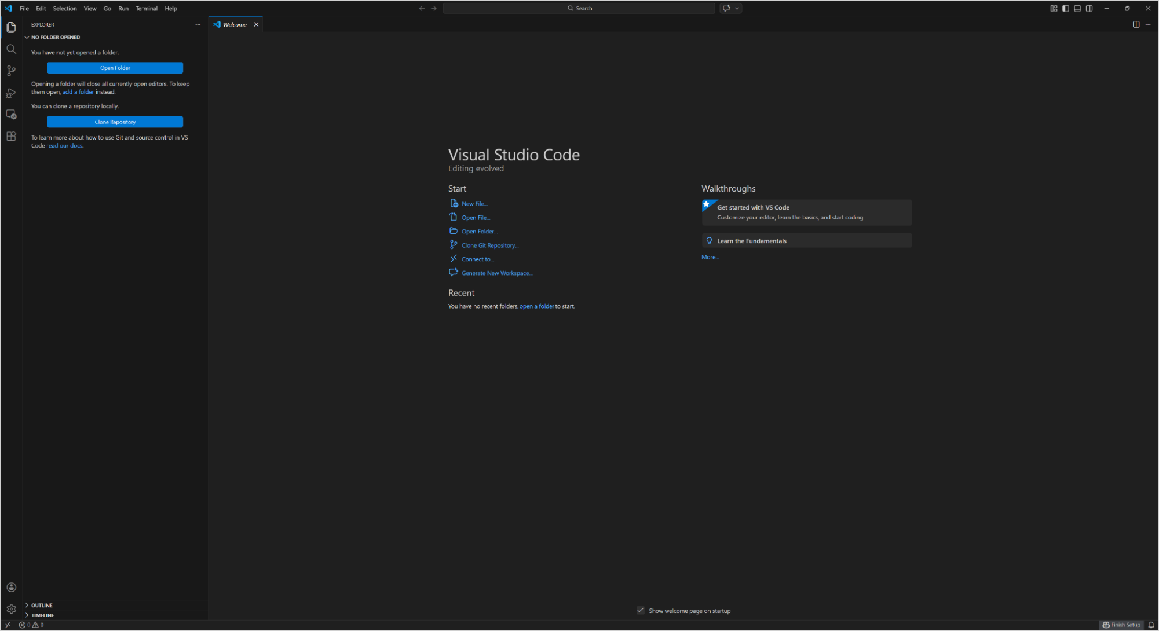This screenshot has height=631, width=1159.
Task: Open the Remote Explorer icon
Action: [x=11, y=114]
